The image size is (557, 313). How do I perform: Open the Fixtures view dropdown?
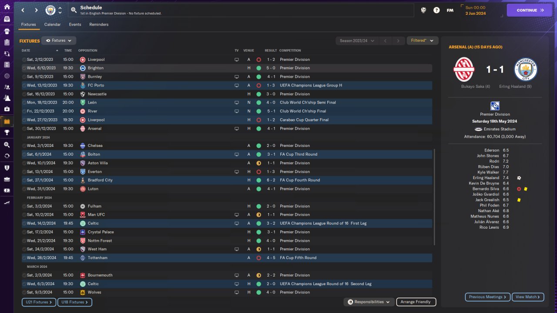(59, 40)
